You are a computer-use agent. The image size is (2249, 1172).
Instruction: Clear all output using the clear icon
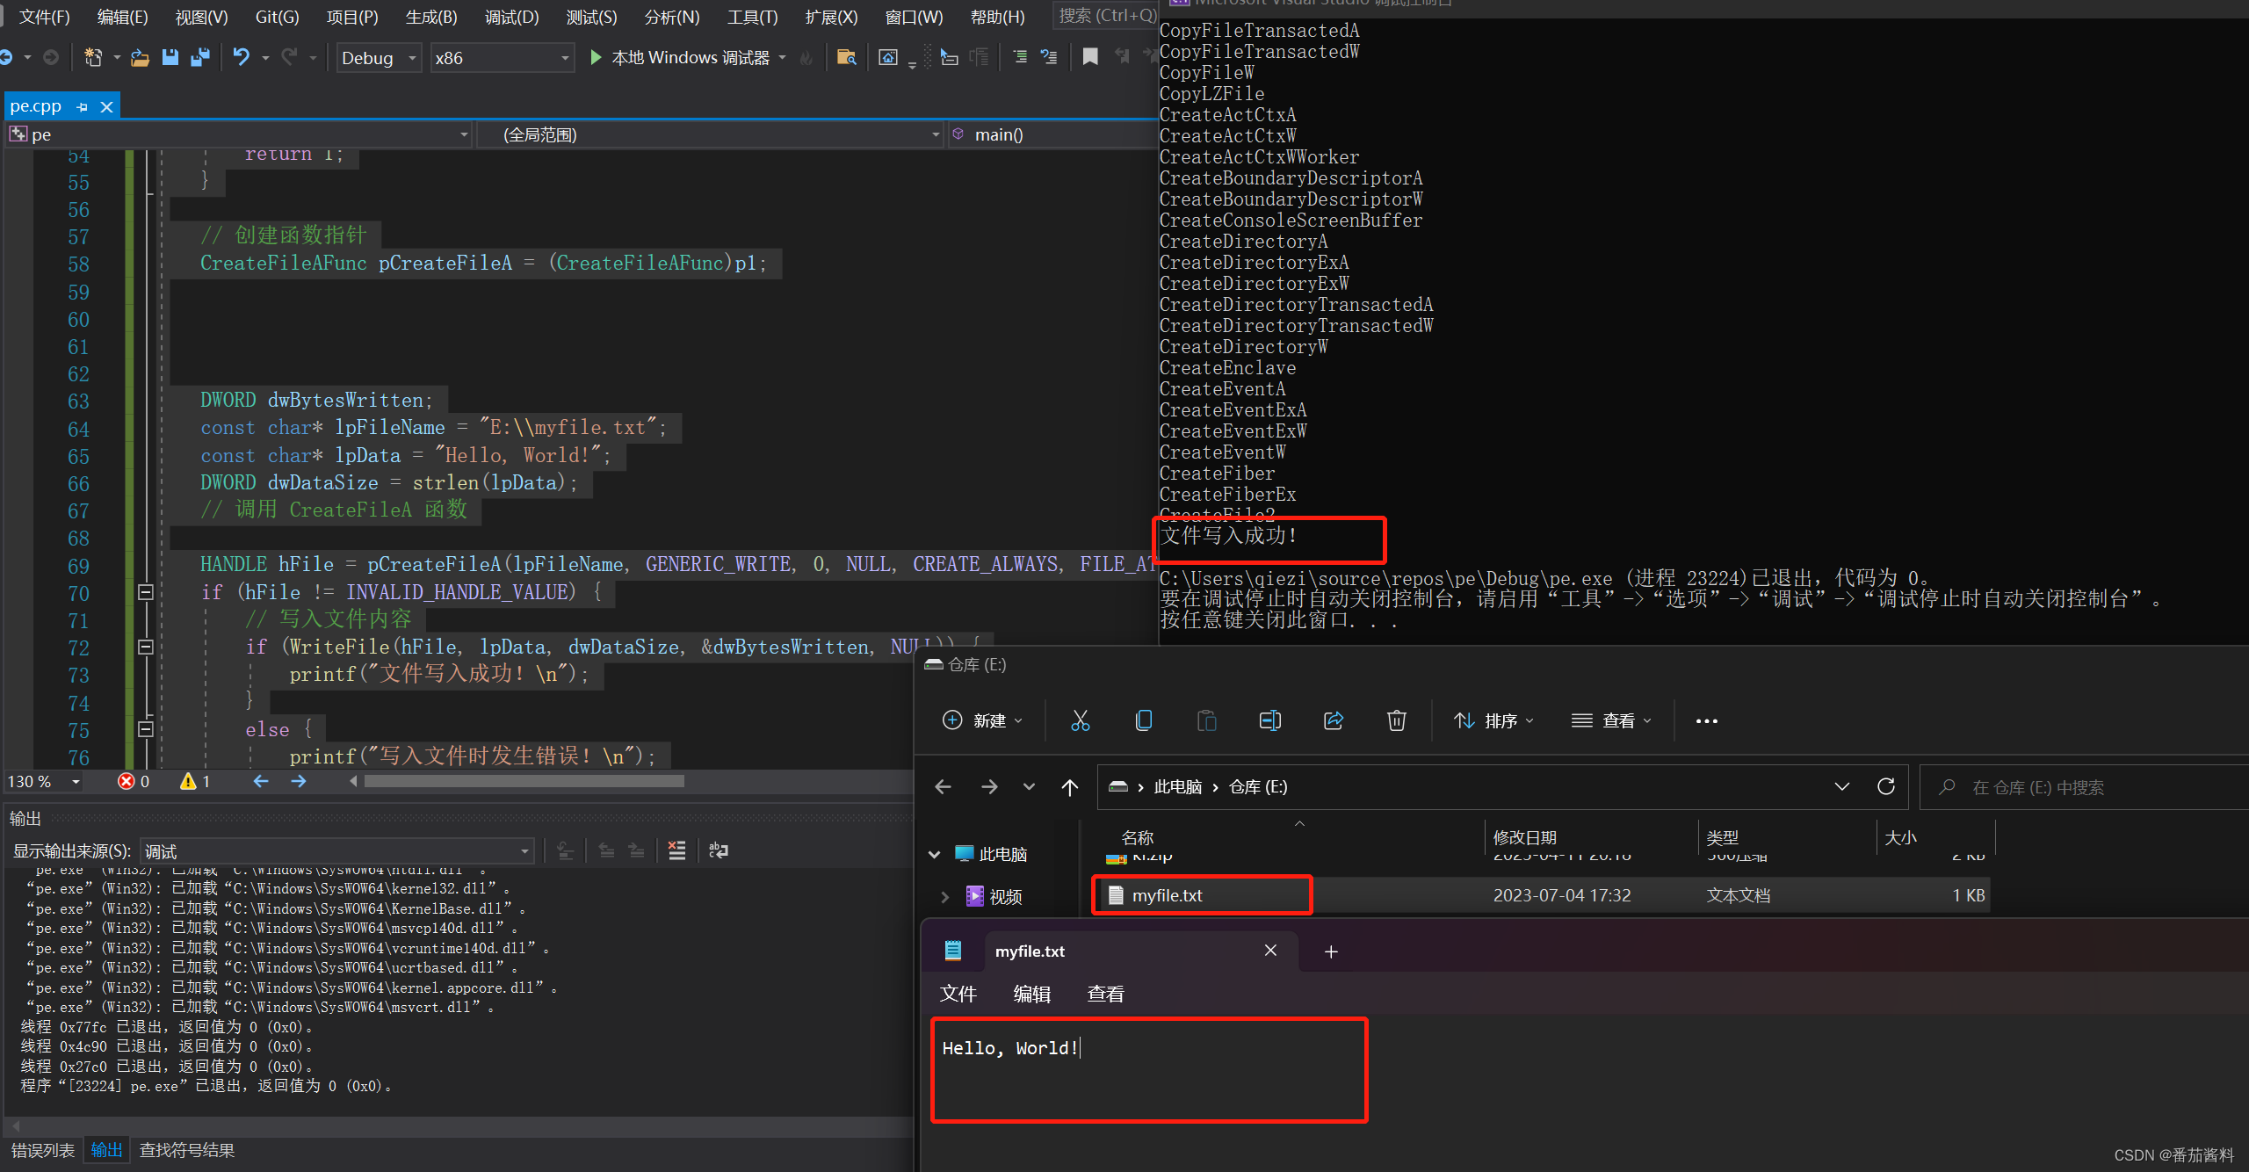(676, 850)
